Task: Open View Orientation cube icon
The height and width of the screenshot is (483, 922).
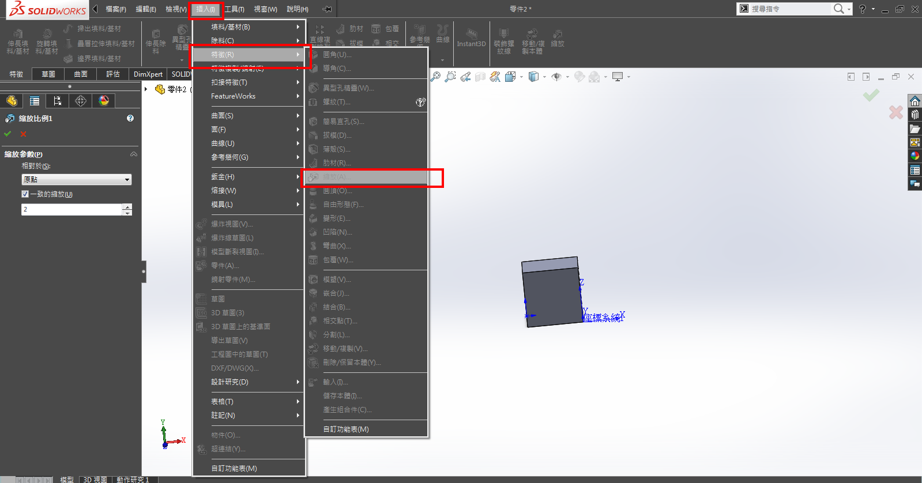Action: (x=510, y=77)
